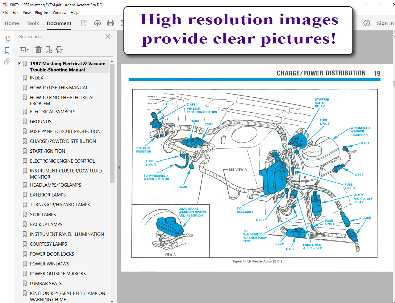395x303 pixels.
Task: Click the upload to cloud icon
Action: (98, 23)
